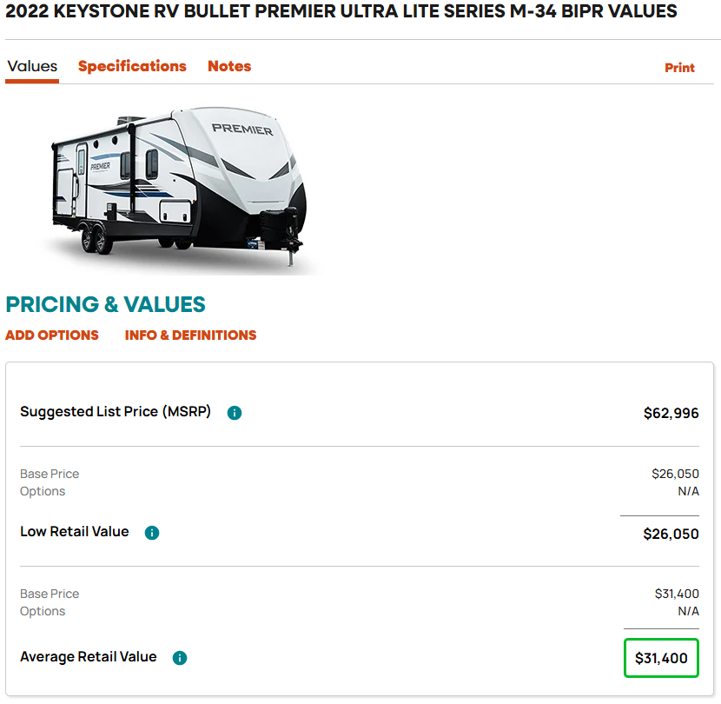Open the INFO & DEFINITIONS link

191,335
